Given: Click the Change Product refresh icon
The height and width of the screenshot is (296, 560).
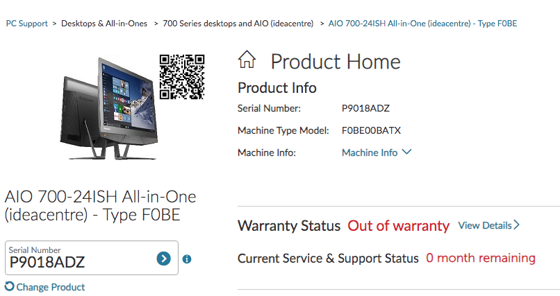Looking at the screenshot, I should click(x=9, y=286).
